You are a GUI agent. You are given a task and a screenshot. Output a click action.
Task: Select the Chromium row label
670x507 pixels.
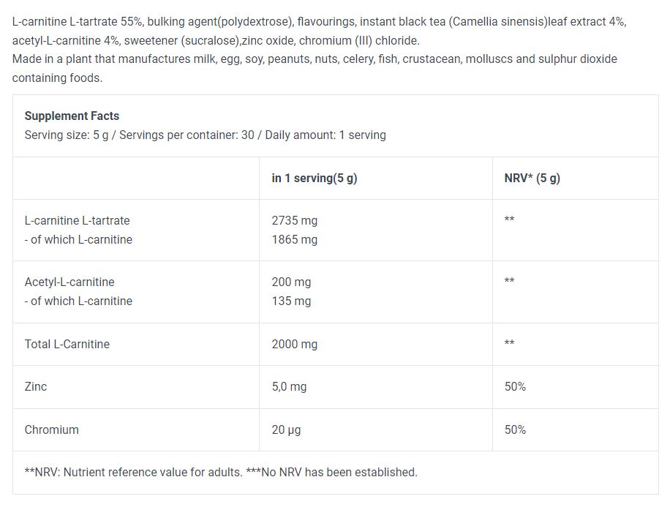(x=52, y=429)
